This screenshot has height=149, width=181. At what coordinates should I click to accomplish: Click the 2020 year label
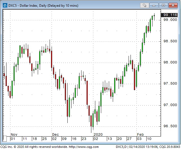98,135
